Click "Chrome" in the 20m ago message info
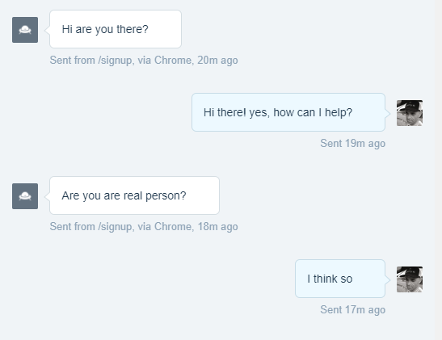 coord(173,61)
